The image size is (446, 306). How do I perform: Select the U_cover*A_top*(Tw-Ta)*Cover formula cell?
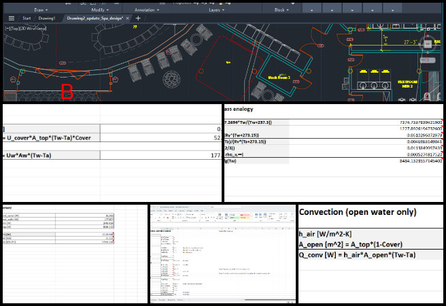click(51, 138)
